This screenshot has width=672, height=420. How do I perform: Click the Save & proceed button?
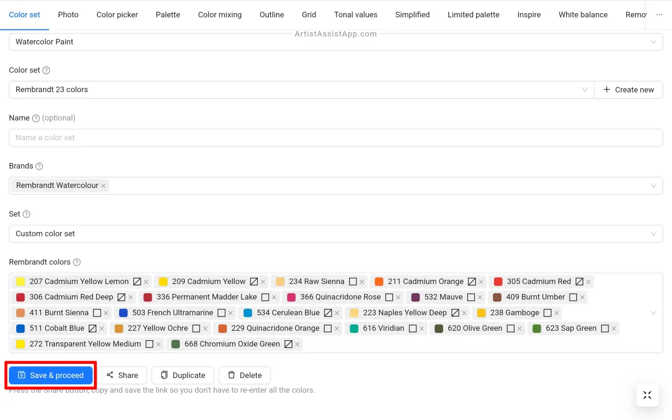(51, 375)
